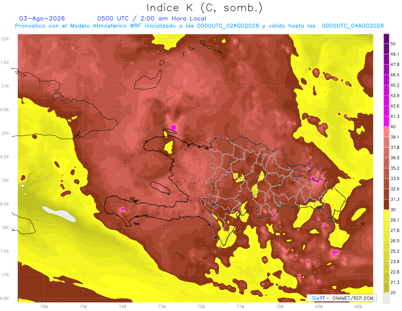The image size is (402, 311).
Task: Click the "42.6" value on the color scale
Action: [x=395, y=106]
